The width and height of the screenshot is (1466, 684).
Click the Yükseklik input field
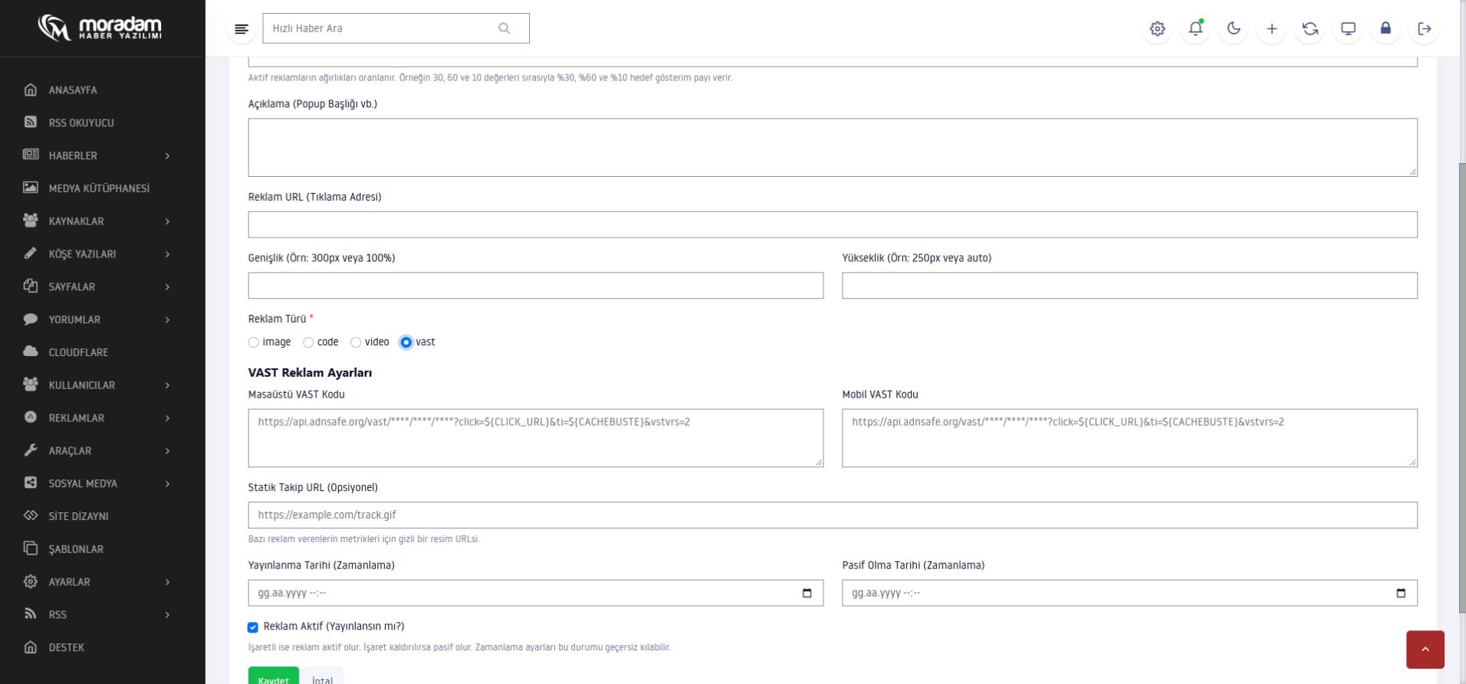pos(1129,286)
